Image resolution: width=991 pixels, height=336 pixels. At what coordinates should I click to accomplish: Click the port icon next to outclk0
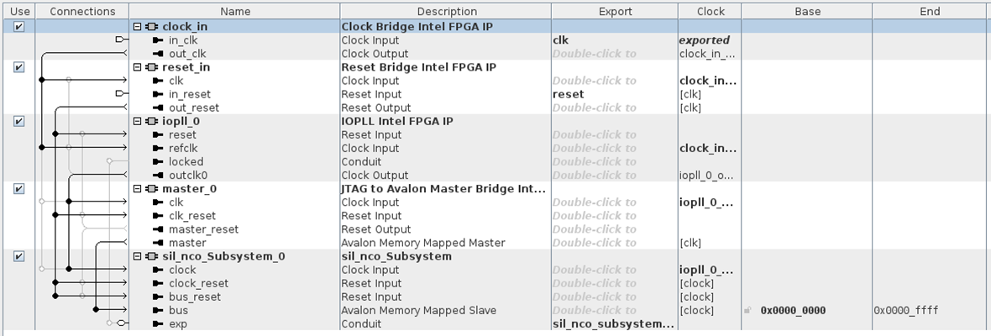coord(157,176)
